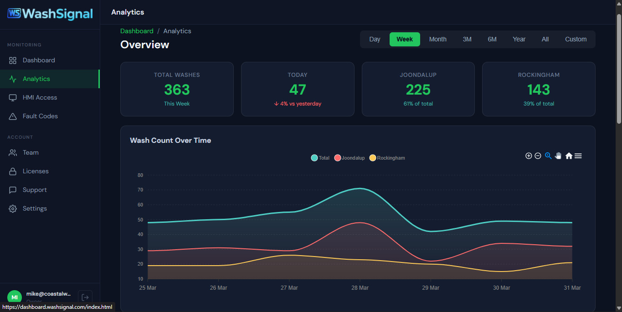This screenshot has height=312, width=622.
Task: Click the page vertical scrollbar thumb
Action: click(619, 68)
